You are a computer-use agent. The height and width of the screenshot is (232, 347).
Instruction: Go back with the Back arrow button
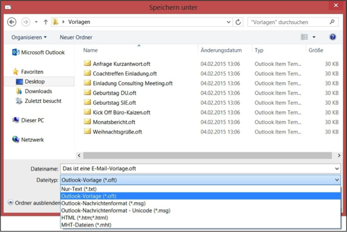(12, 22)
